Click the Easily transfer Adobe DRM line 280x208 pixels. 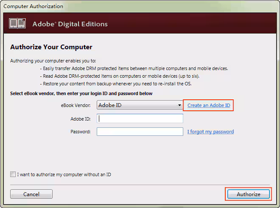134,68
